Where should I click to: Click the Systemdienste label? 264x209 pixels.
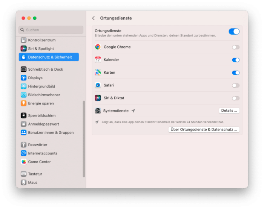click(x=116, y=111)
